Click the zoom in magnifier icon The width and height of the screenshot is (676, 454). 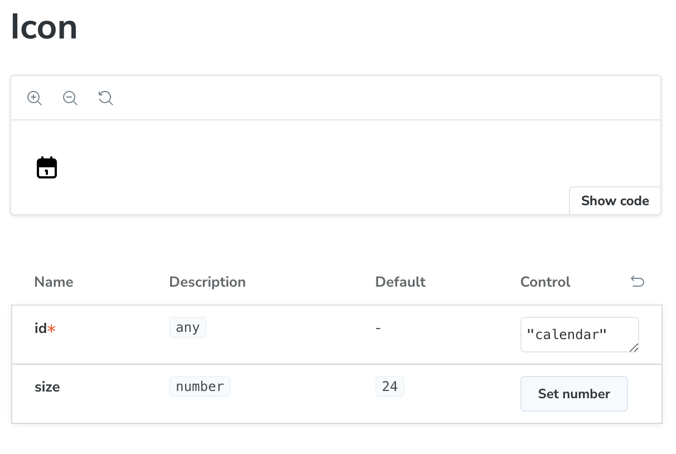[35, 98]
